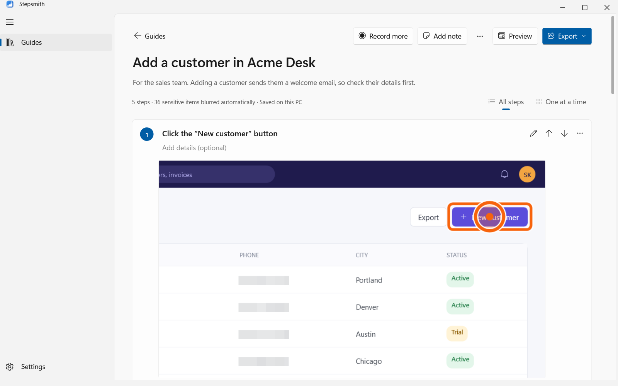The image size is (618, 386).
Task: Click the Record more button
Action: coord(383,36)
